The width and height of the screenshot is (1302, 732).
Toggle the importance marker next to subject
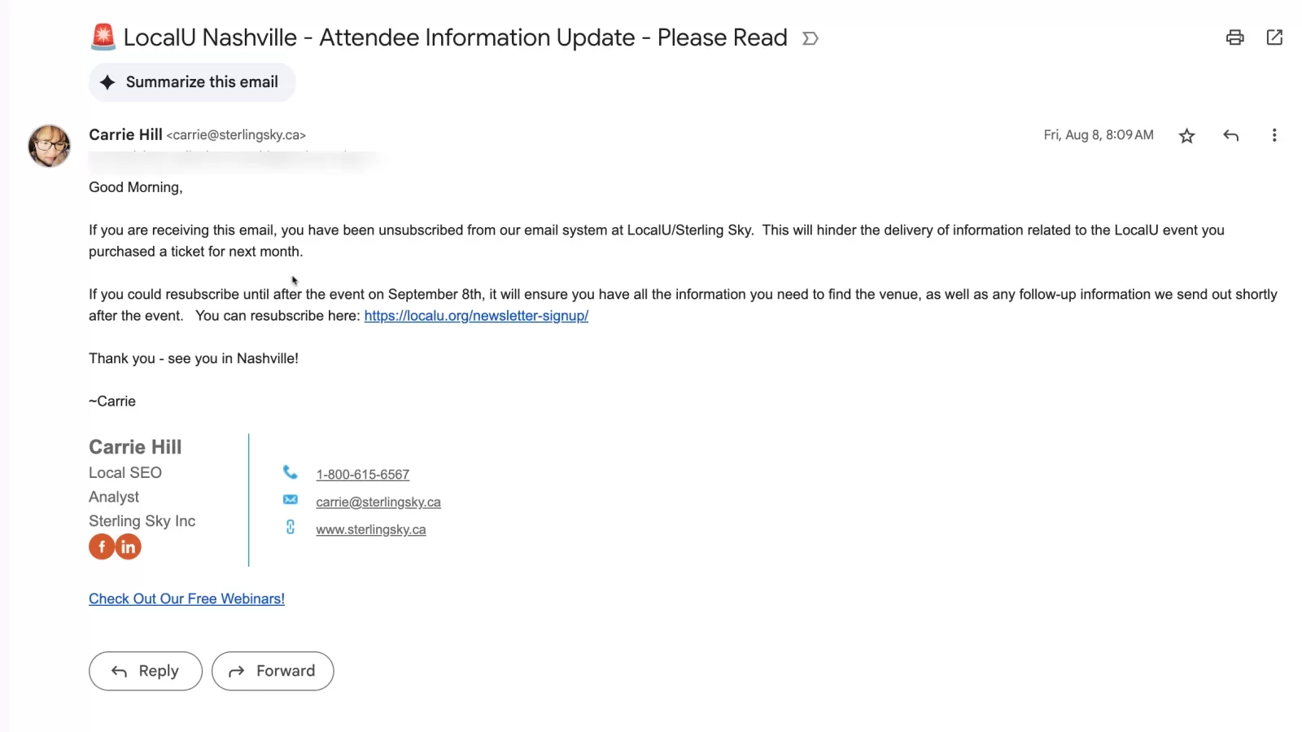pyautogui.click(x=810, y=38)
